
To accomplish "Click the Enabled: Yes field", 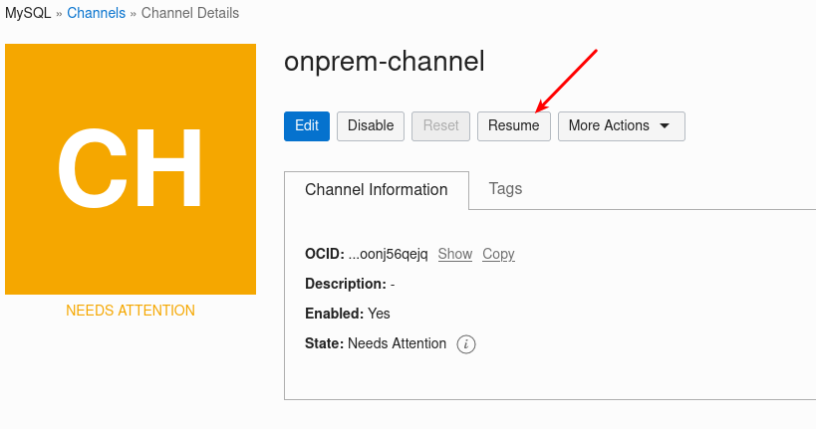I will (x=348, y=314).
